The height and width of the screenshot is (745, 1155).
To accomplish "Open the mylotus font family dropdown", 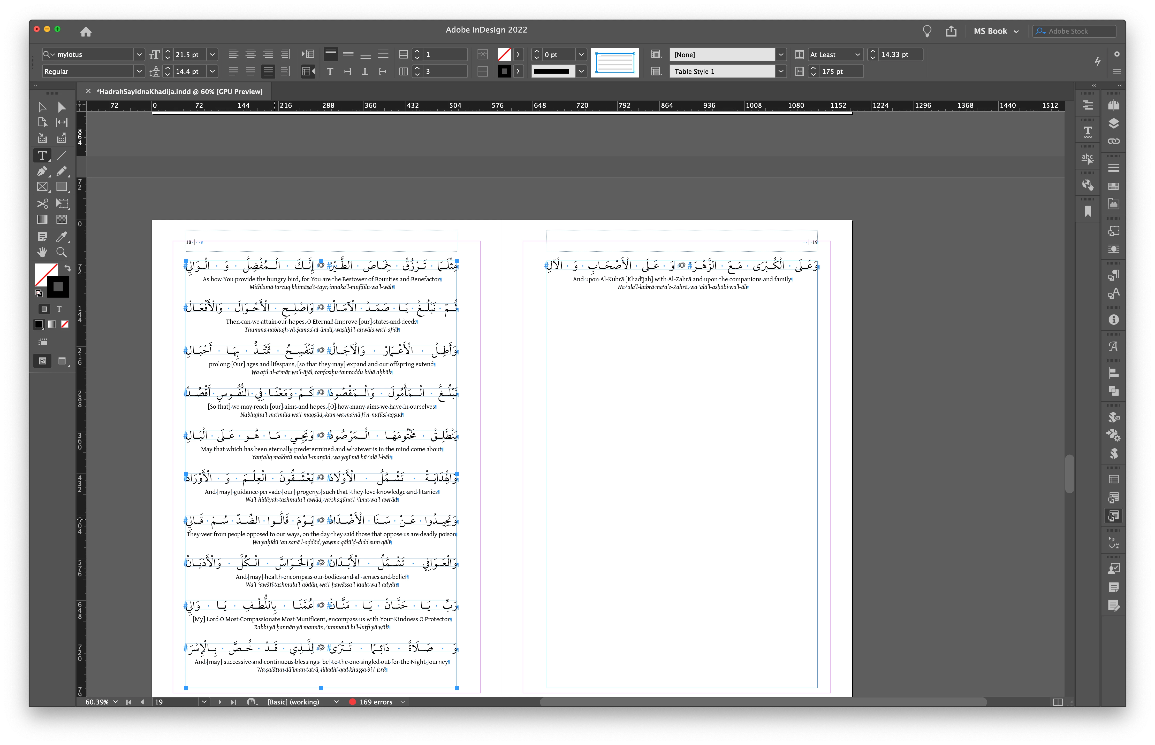I will (x=139, y=54).
